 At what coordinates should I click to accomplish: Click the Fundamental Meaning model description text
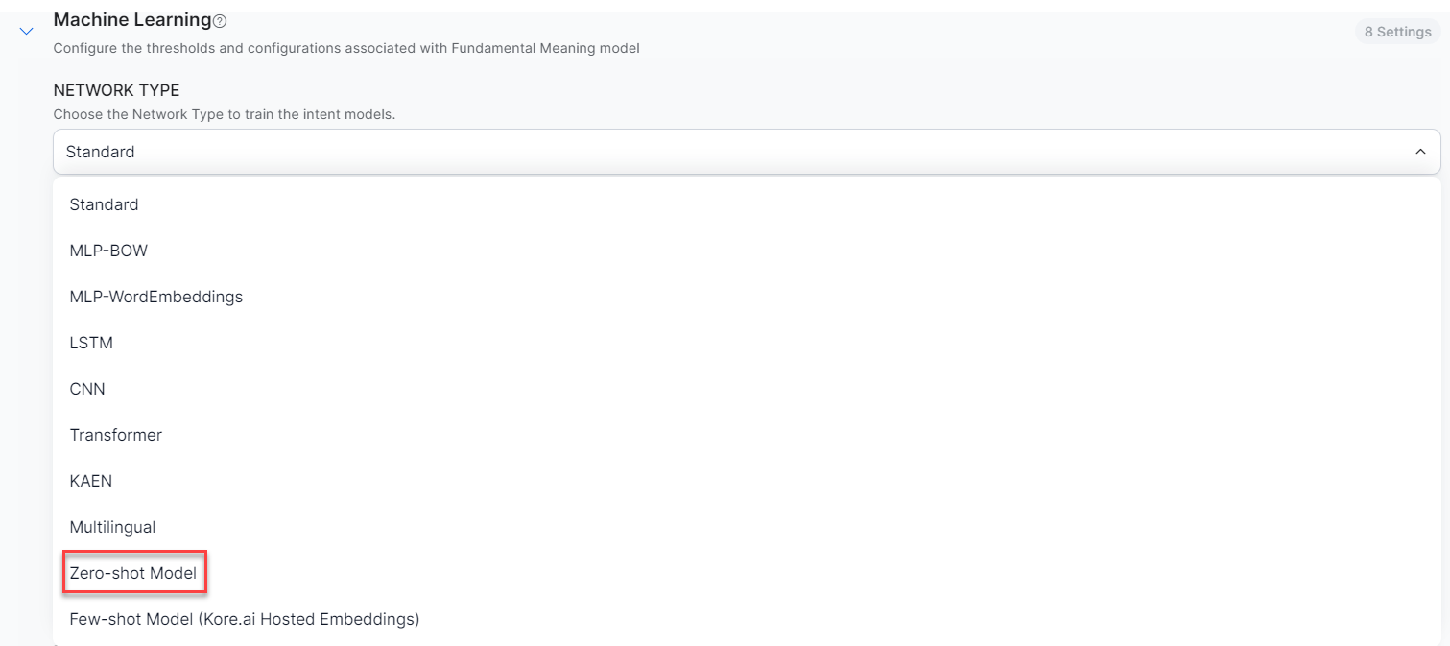click(x=345, y=48)
